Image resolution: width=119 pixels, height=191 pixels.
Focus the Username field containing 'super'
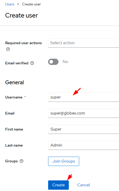coord(84,97)
